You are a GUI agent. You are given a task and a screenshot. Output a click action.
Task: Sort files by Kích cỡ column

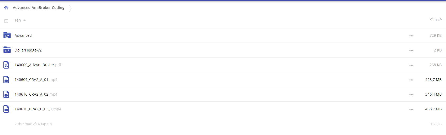pyautogui.click(x=435, y=20)
